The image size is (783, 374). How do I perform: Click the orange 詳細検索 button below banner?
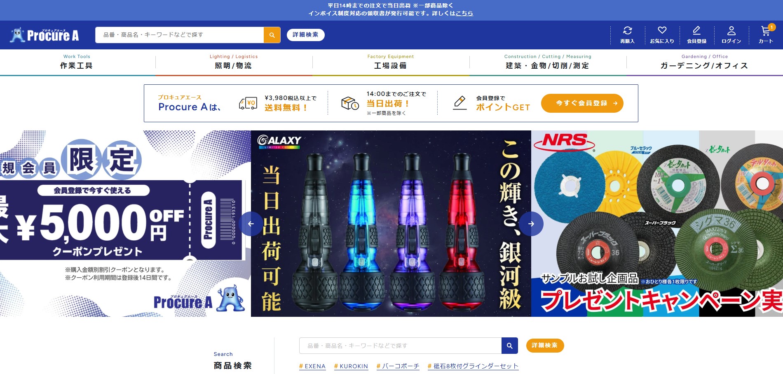pyautogui.click(x=545, y=346)
